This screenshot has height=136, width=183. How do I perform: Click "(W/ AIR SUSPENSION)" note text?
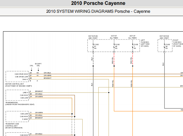pyautogui.click(x=14, y=128)
